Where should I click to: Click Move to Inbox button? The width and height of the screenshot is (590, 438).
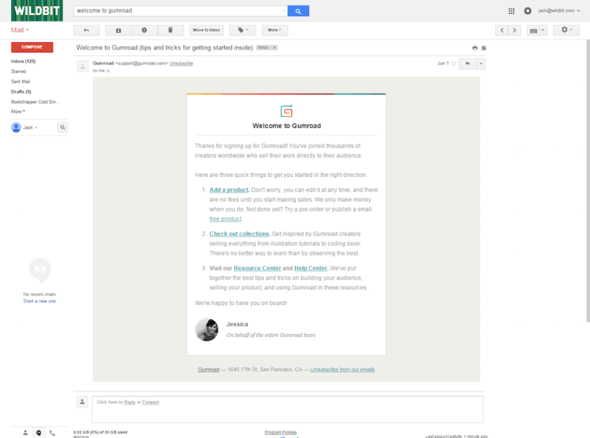(206, 30)
